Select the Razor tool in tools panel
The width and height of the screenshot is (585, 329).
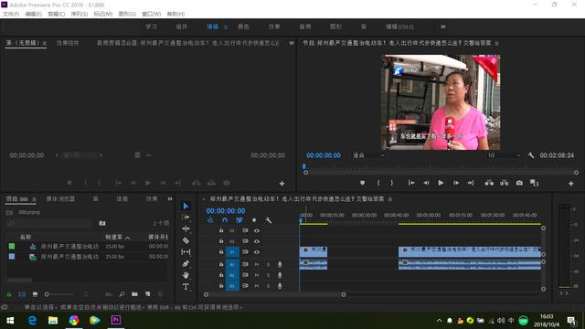pos(186,240)
